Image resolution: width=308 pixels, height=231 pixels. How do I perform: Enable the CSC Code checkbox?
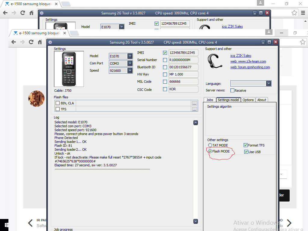pyautogui.click(x=165, y=89)
